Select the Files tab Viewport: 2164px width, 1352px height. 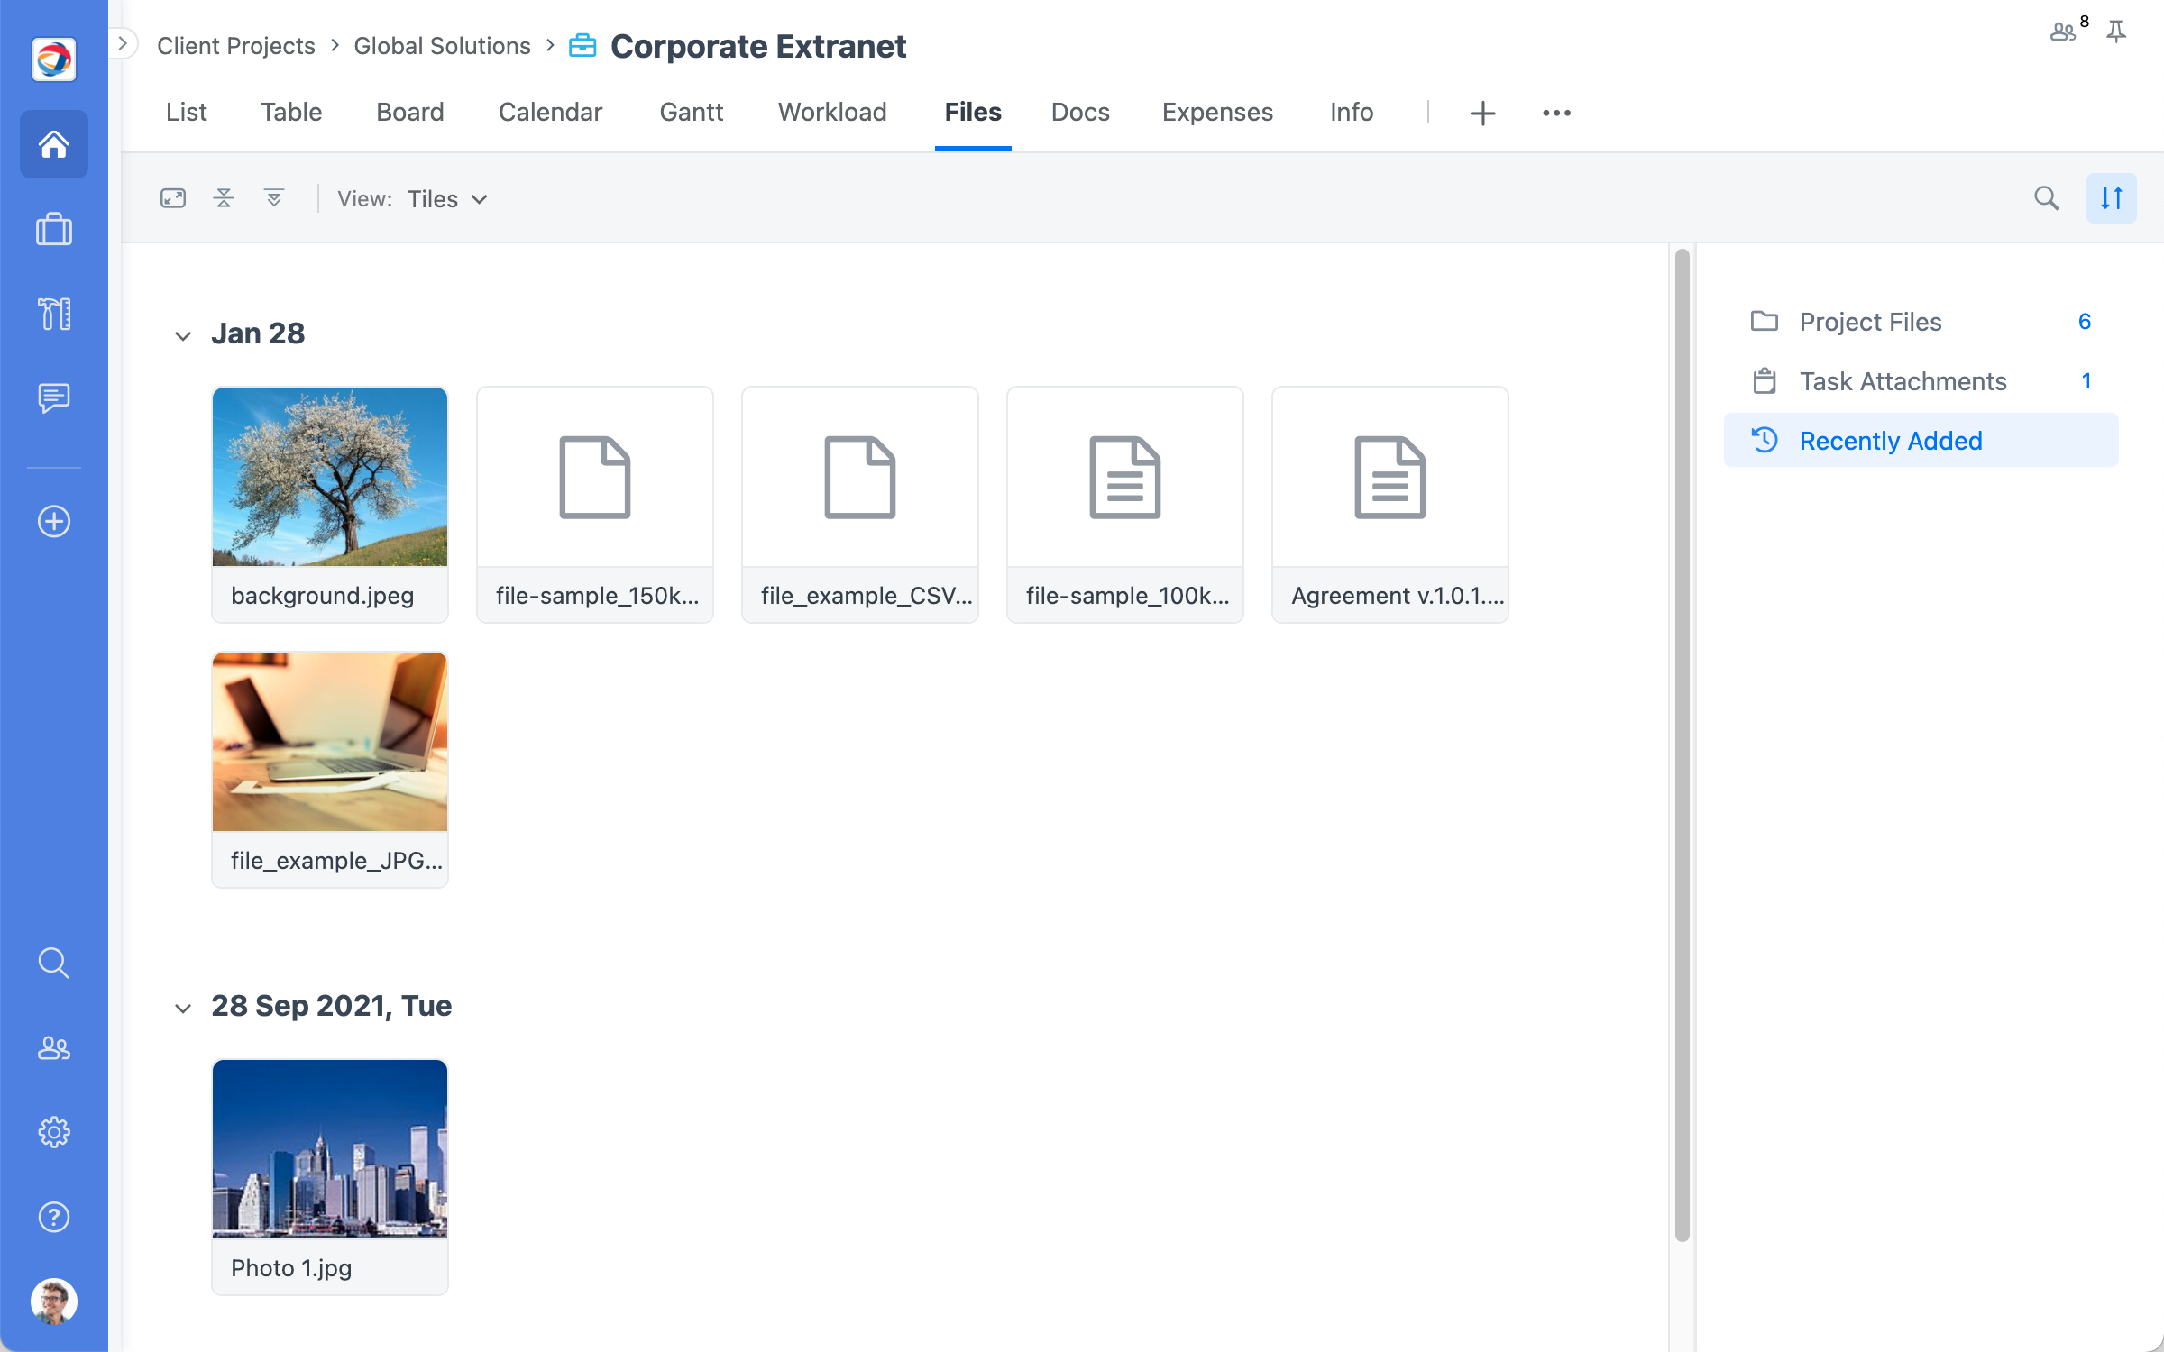pos(973,112)
